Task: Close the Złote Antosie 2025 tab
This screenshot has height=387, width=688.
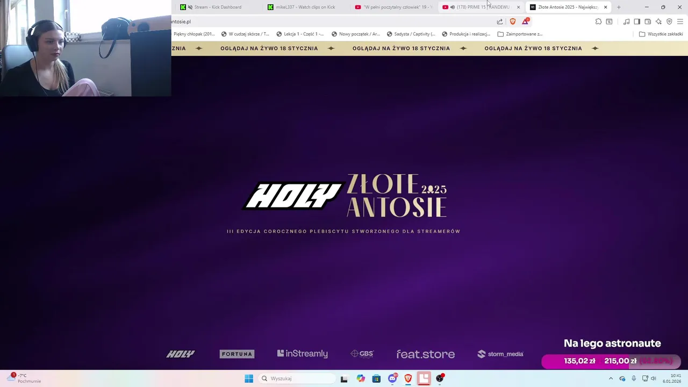Action: click(x=605, y=7)
